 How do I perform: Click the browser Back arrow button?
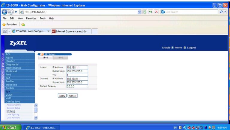pos(4,12)
